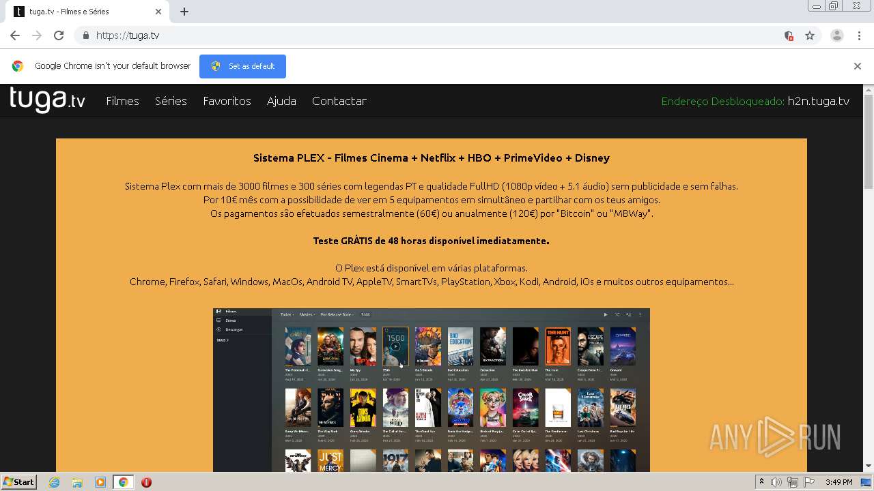Close the tuga.tv tab

[x=158, y=12]
